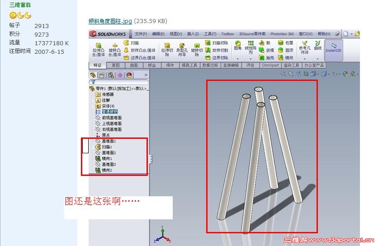The width and height of the screenshot is (383, 246).
Task: Open DisplayManager color sphere panel tab
Action: tap(129, 75)
